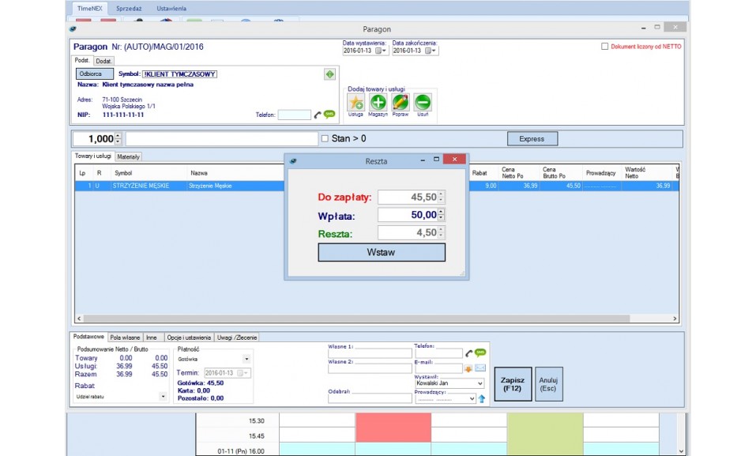Enable 'Dokument liczony od NETTO' checkbox
The height and width of the screenshot is (456, 756).
(x=605, y=47)
